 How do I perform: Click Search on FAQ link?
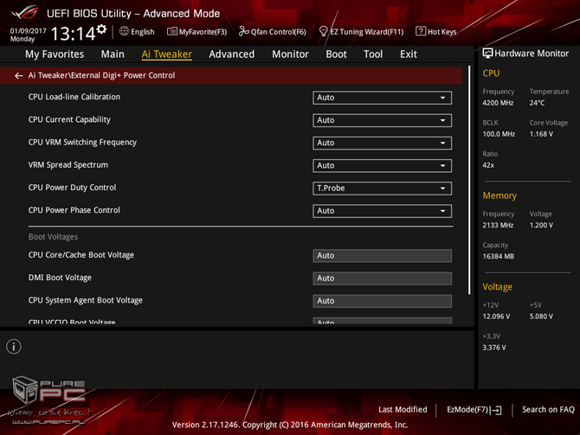click(x=548, y=410)
